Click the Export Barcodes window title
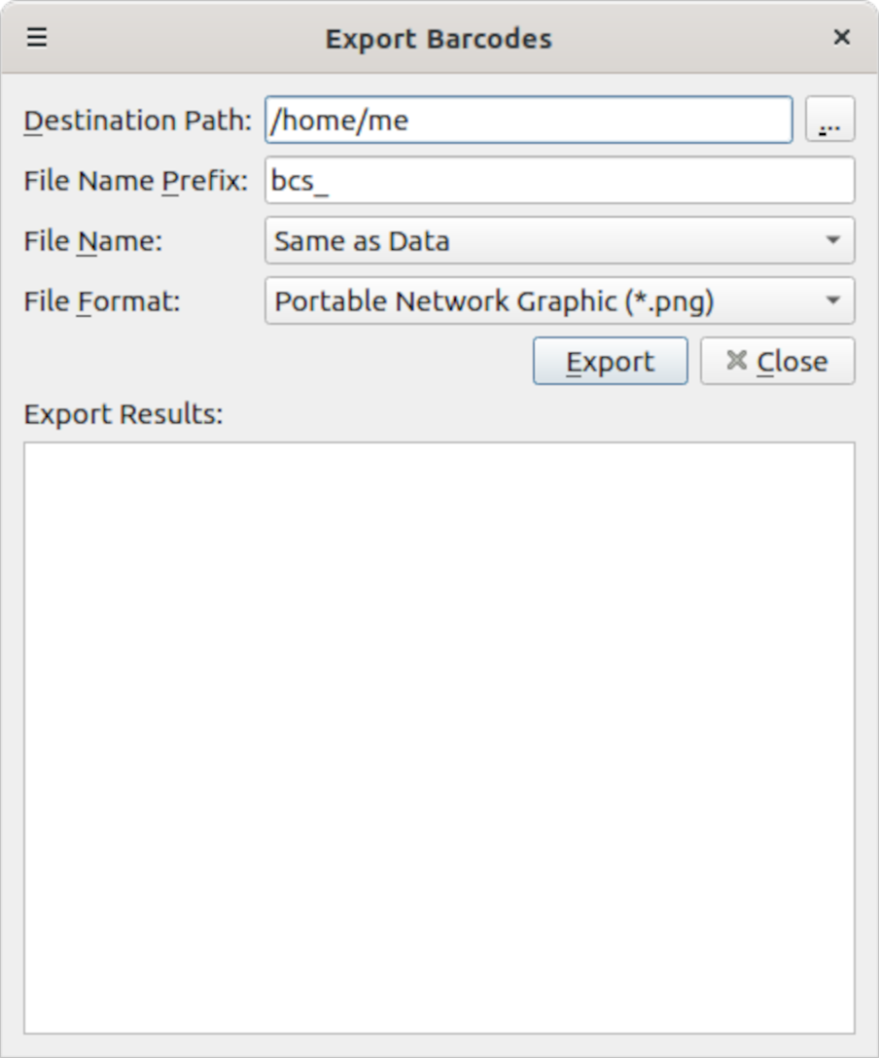The height and width of the screenshot is (1058, 879). 439,39
